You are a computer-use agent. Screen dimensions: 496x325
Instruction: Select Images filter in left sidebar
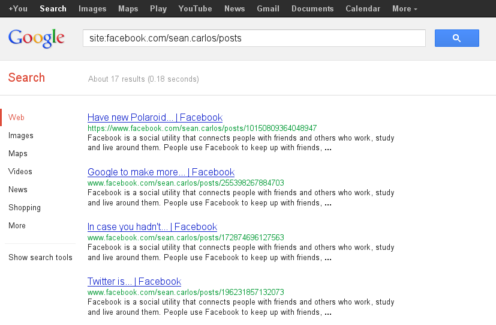coord(21,136)
